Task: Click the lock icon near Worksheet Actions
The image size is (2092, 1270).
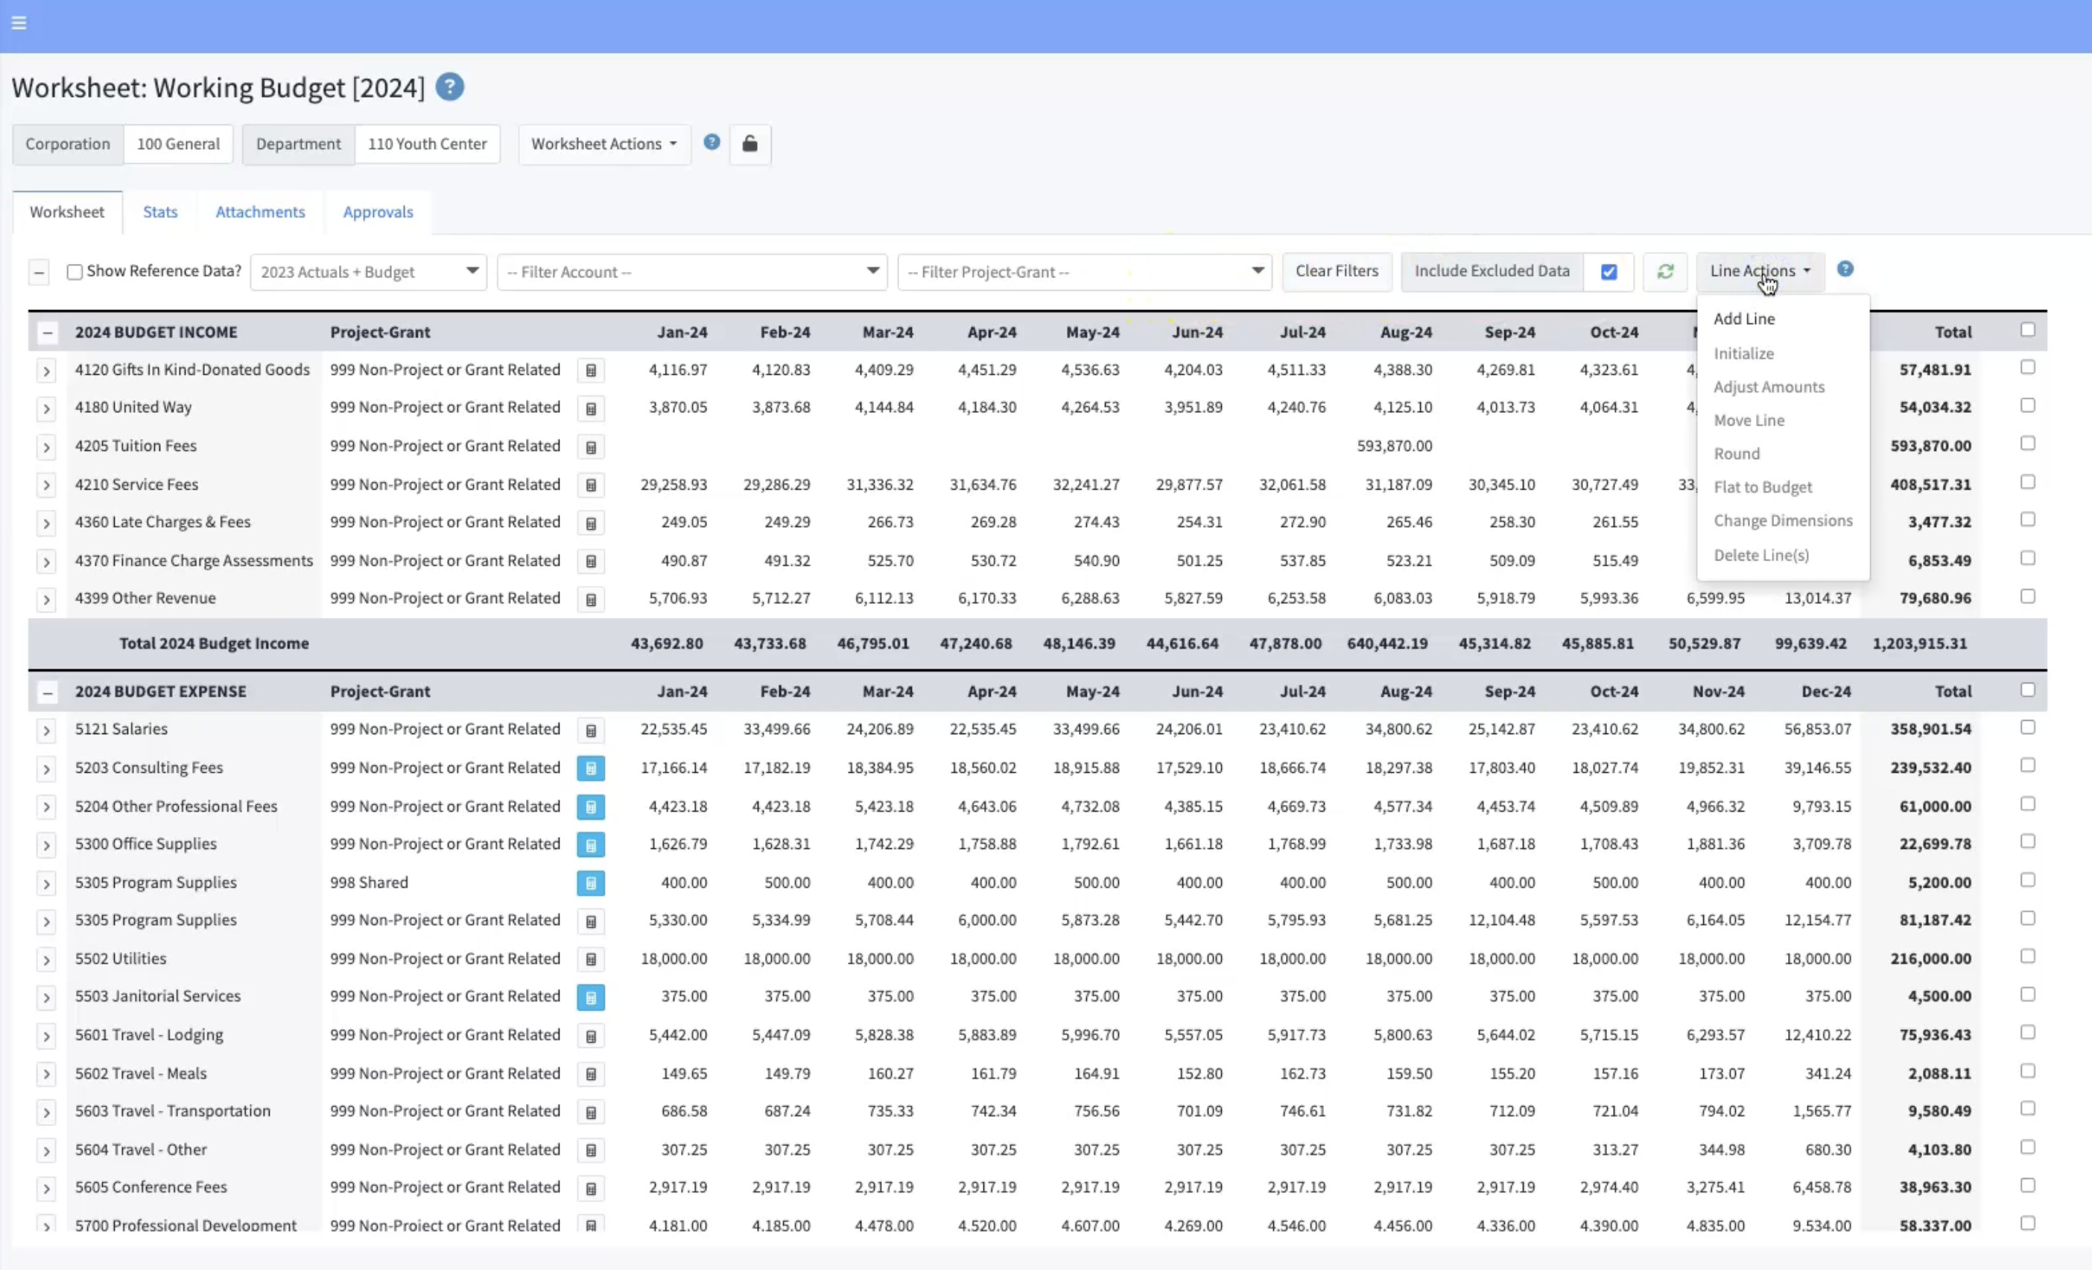Action: (749, 145)
